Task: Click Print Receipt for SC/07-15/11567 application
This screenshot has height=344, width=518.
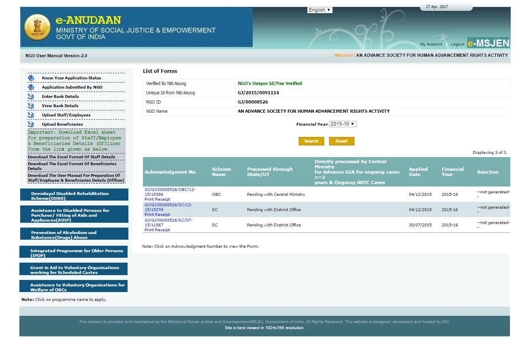Action: 157,230
